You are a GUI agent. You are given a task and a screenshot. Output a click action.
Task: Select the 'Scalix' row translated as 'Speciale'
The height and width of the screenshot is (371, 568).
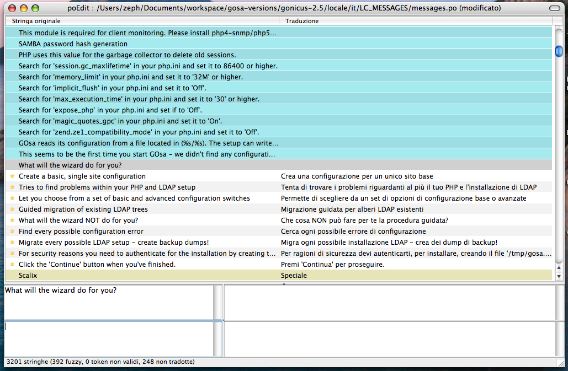coord(28,276)
